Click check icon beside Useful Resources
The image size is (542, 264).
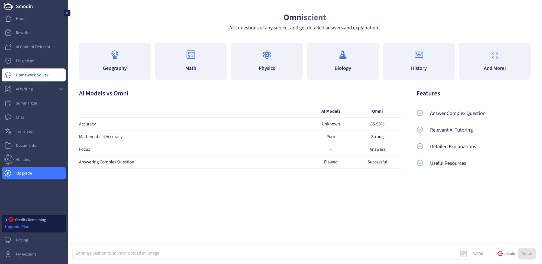coord(420,163)
